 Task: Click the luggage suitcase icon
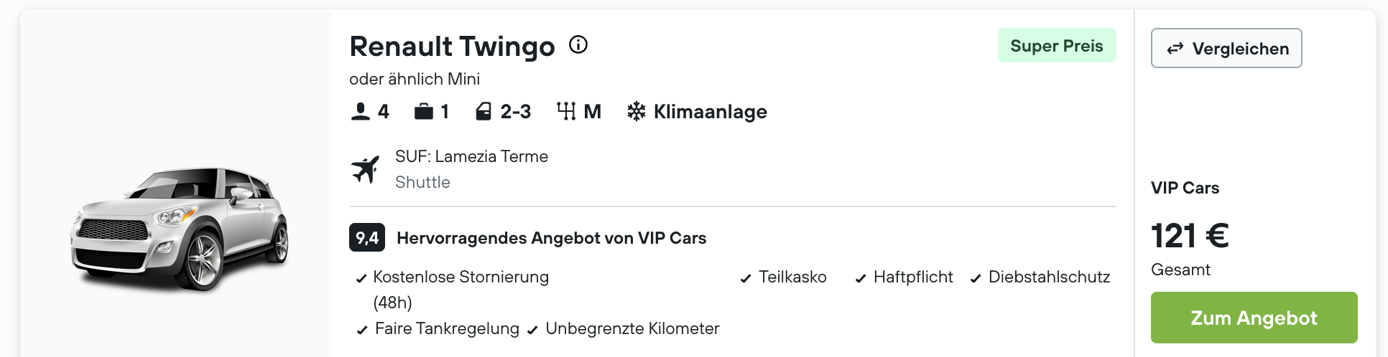click(424, 111)
